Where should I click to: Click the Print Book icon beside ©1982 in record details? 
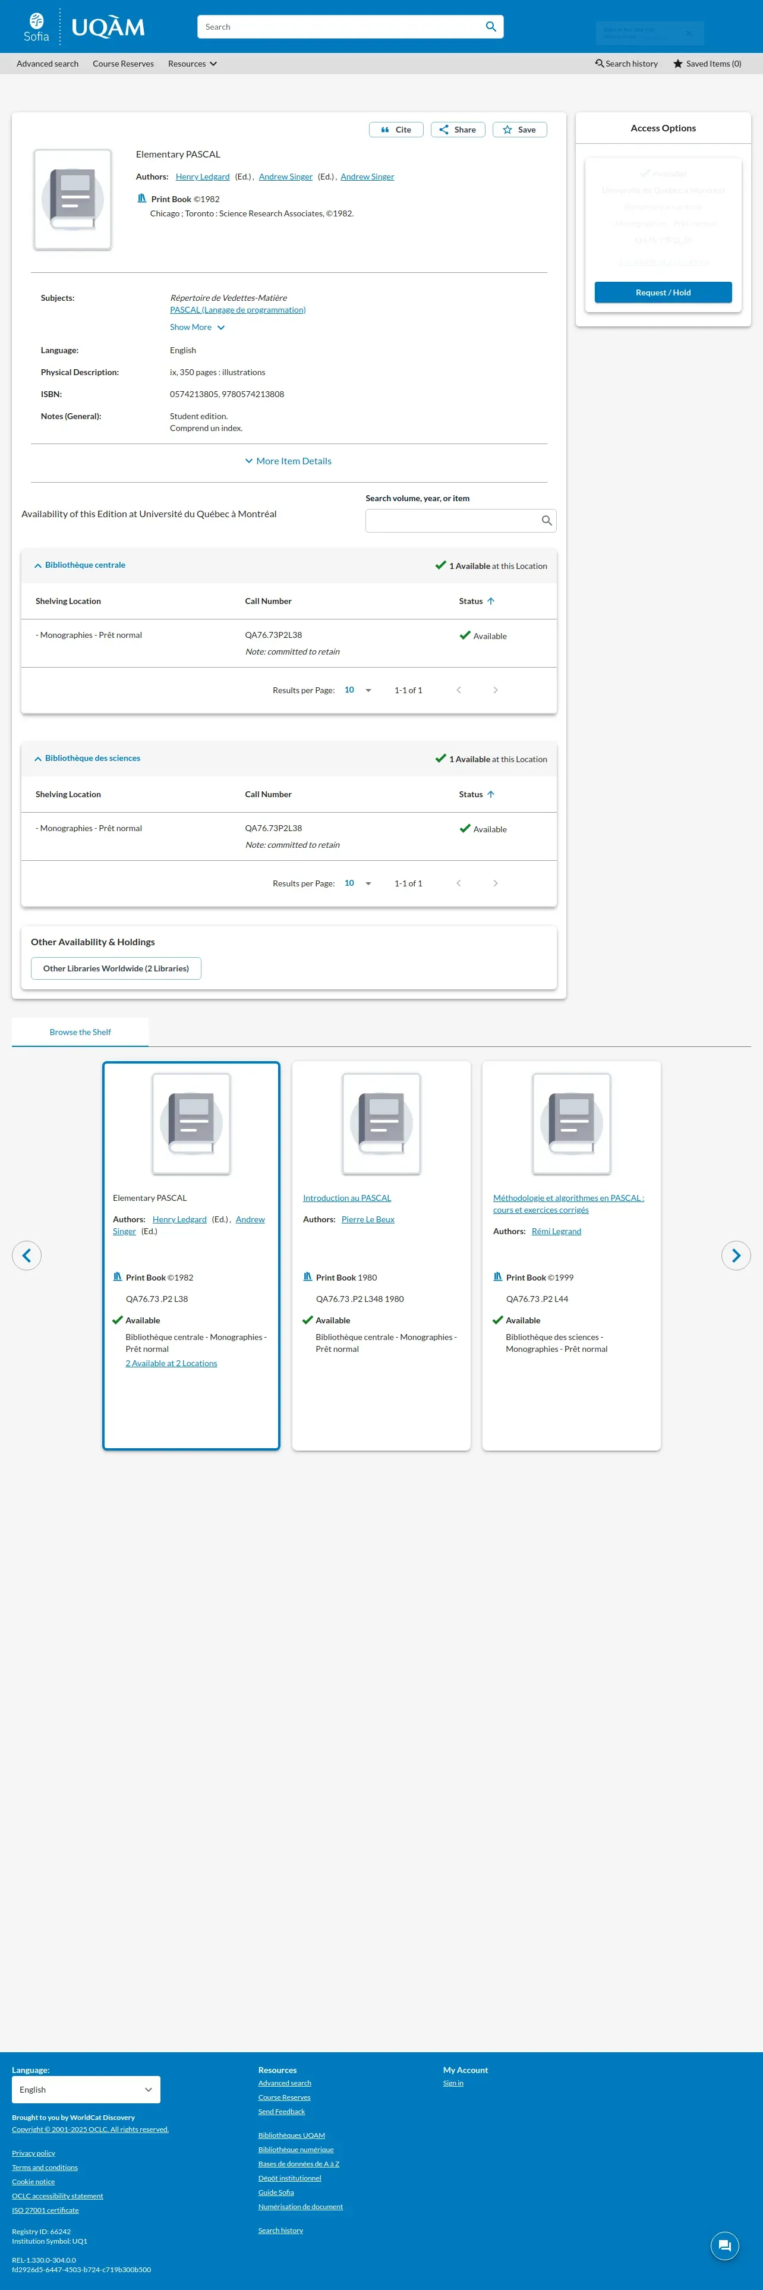141,198
